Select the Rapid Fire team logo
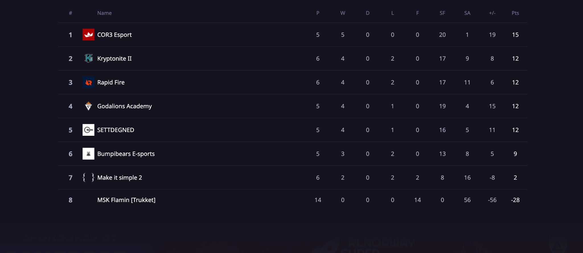 (x=88, y=82)
